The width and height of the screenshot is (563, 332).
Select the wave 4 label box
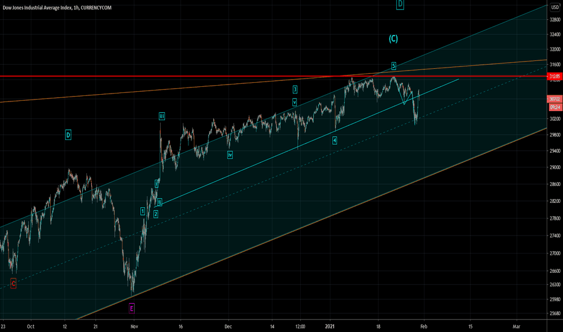[x=334, y=140]
